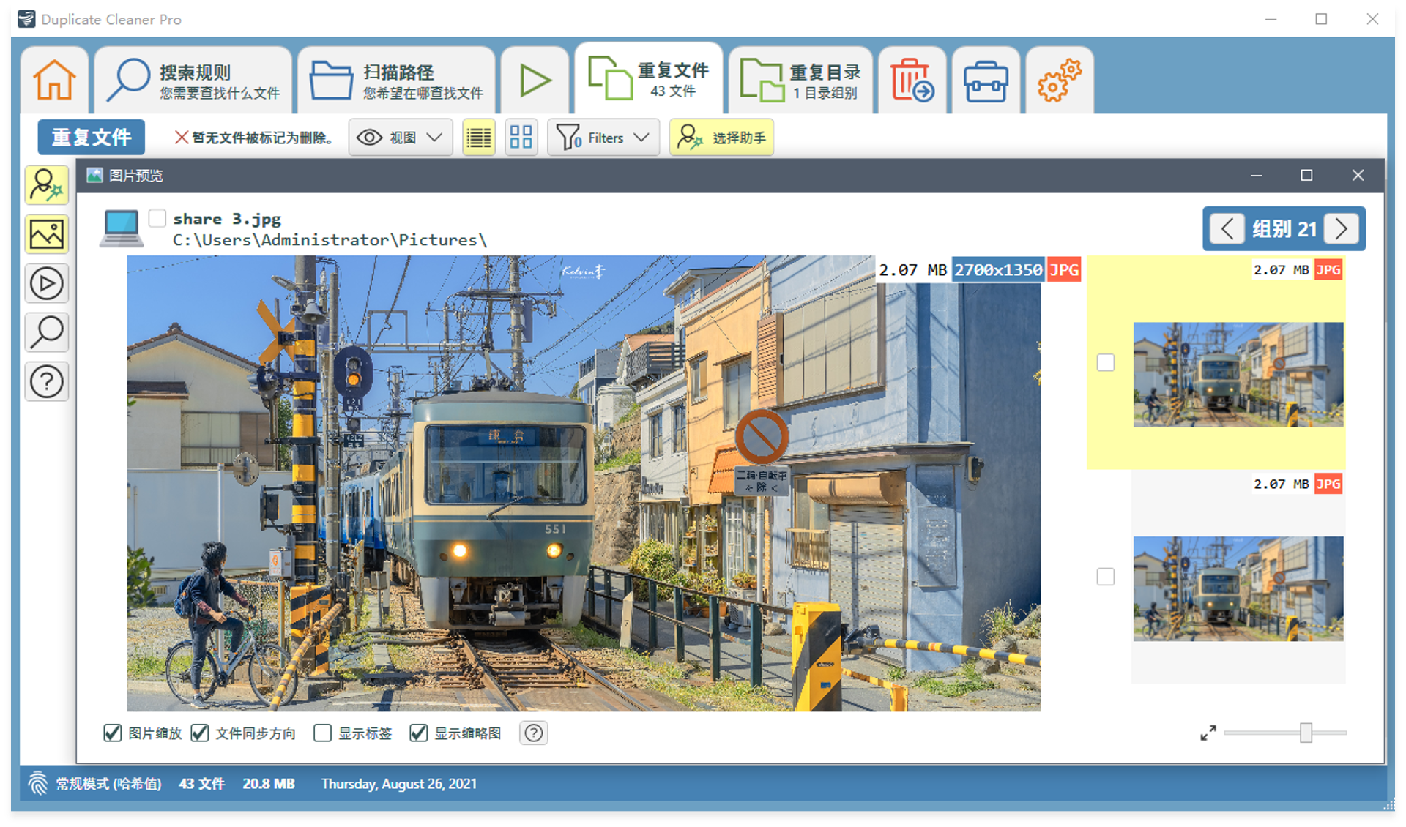Close the 图片预览 preview window
This screenshot has width=1406, height=827.
click(1358, 175)
